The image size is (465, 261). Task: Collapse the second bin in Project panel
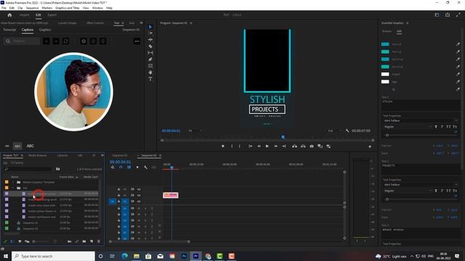[13, 188]
